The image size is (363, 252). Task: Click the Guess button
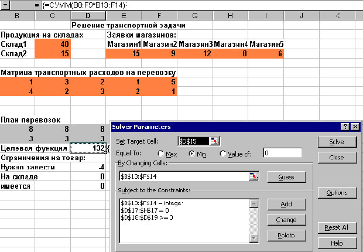click(x=286, y=177)
